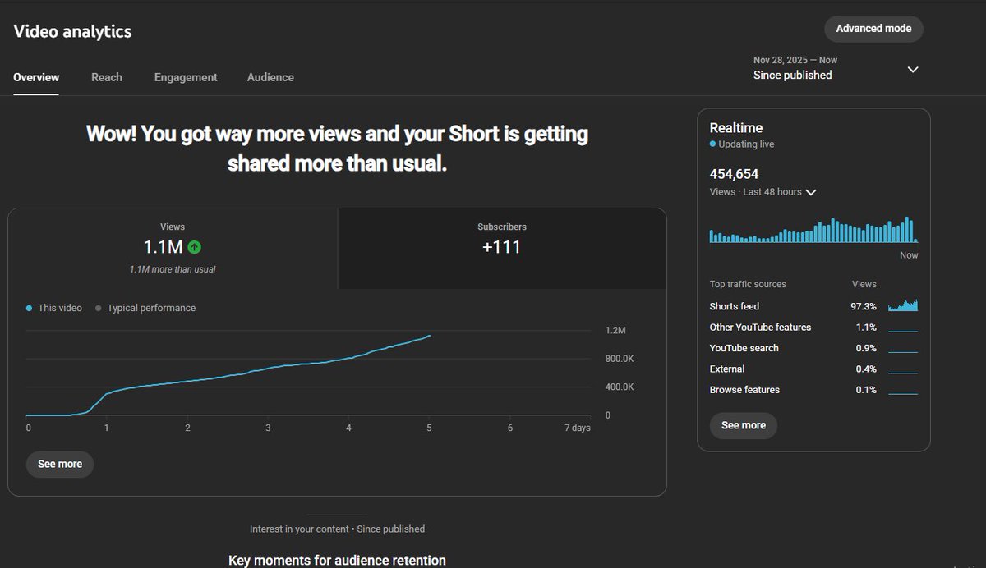Open the Since published date selector
The height and width of the screenshot is (568, 986).
tap(792, 74)
